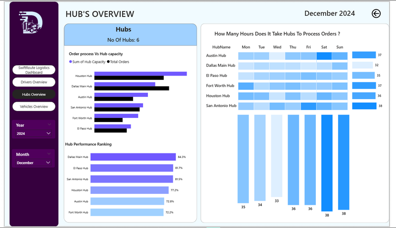
Task: Click the Sat column header
Action: [324, 47]
